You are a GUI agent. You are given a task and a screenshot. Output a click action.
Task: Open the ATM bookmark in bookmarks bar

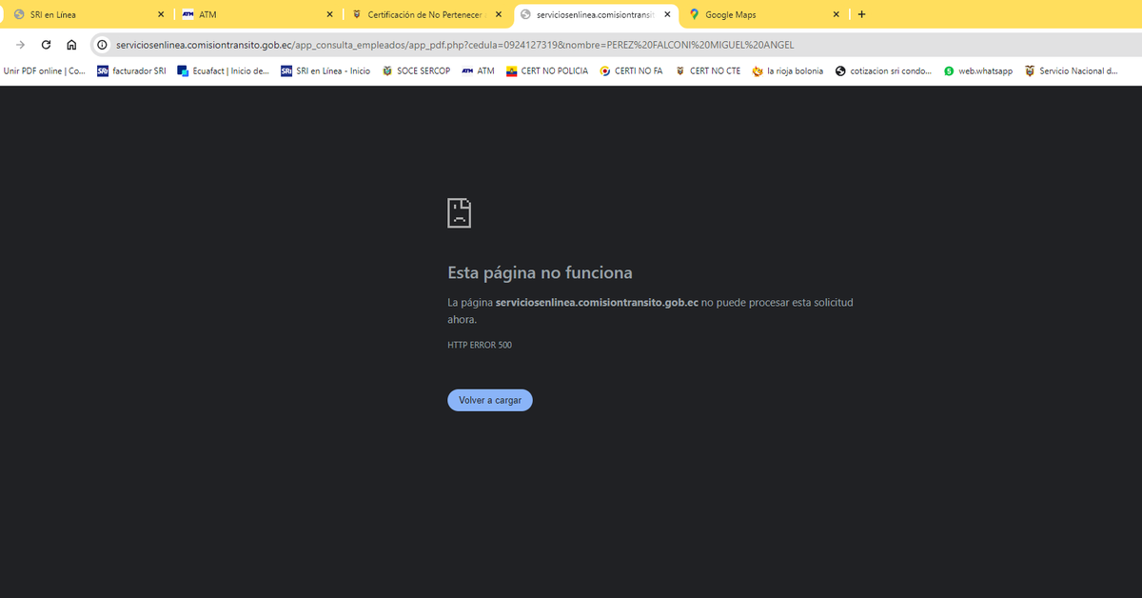[x=478, y=70]
